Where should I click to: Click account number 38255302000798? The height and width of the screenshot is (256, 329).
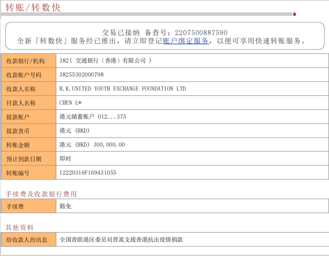pyautogui.click(x=81, y=75)
